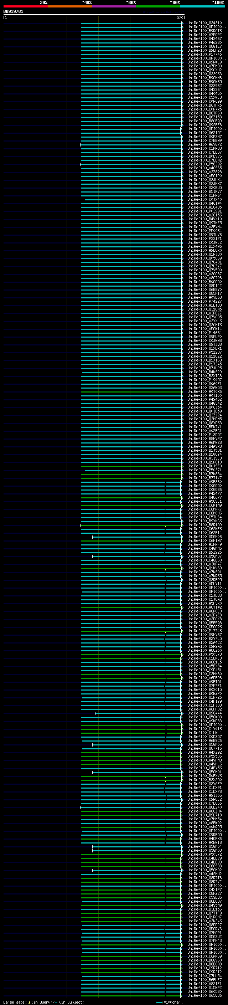Image resolution: width=228 pixels, height=1005 pixels.
Task: Select the UniRef100_O23963 label
Action: pyautogui.click(x=204, y=74)
